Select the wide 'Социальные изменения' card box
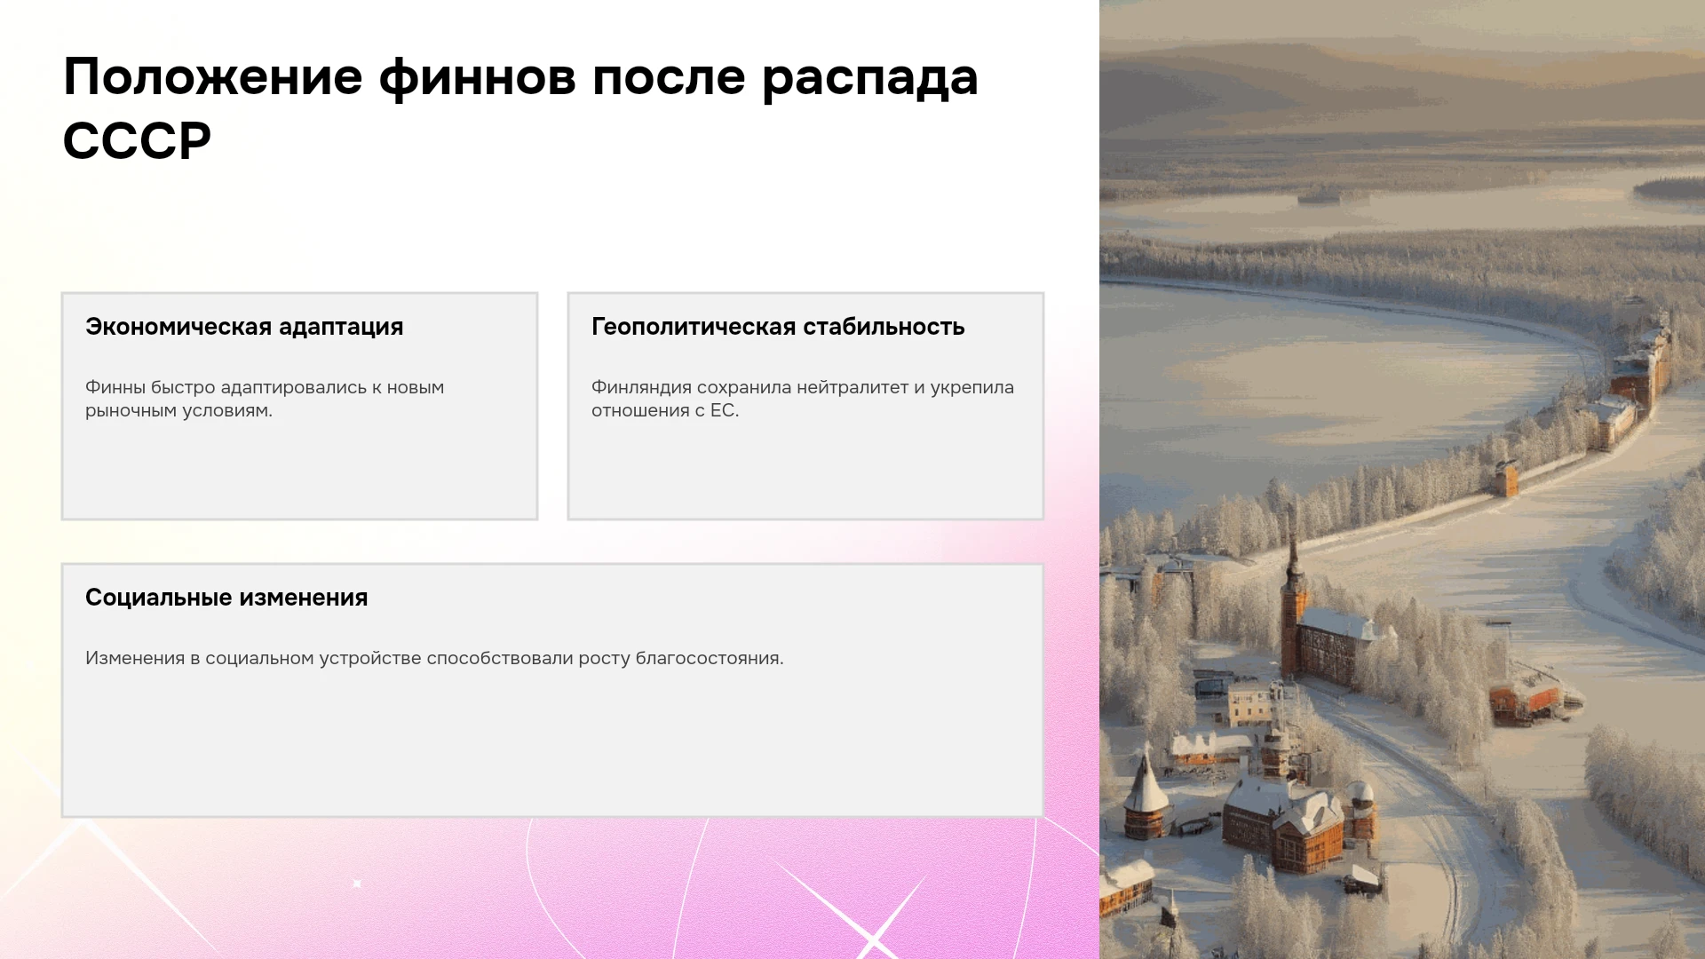Viewport: 1705px width, 959px height. click(x=552, y=690)
